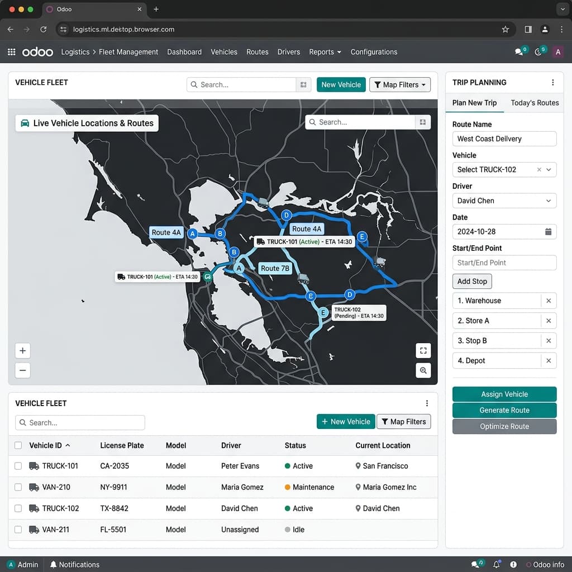
Task: Check the TRUCK-101 row checkbox
Action: click(18, 466)
